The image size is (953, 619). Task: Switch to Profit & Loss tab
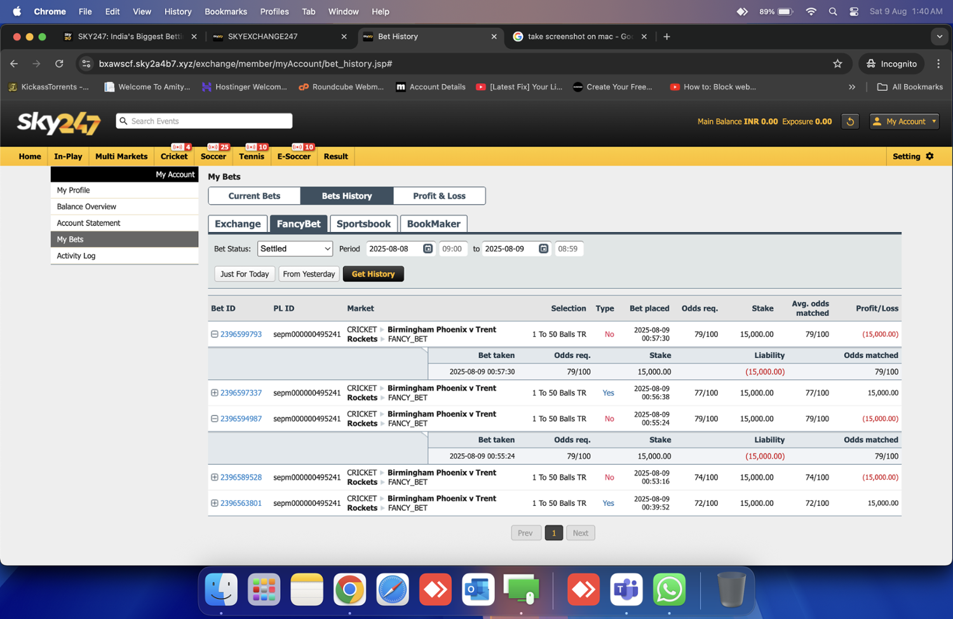pyautogui.click(x=439, y=196)
